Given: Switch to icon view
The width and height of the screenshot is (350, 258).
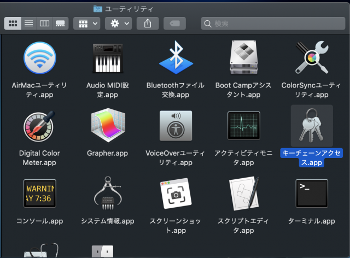Looking at the screenshot, I should (13, 24).
